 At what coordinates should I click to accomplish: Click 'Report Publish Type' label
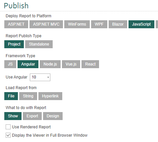pyautogui.click(x=24, y=36)
